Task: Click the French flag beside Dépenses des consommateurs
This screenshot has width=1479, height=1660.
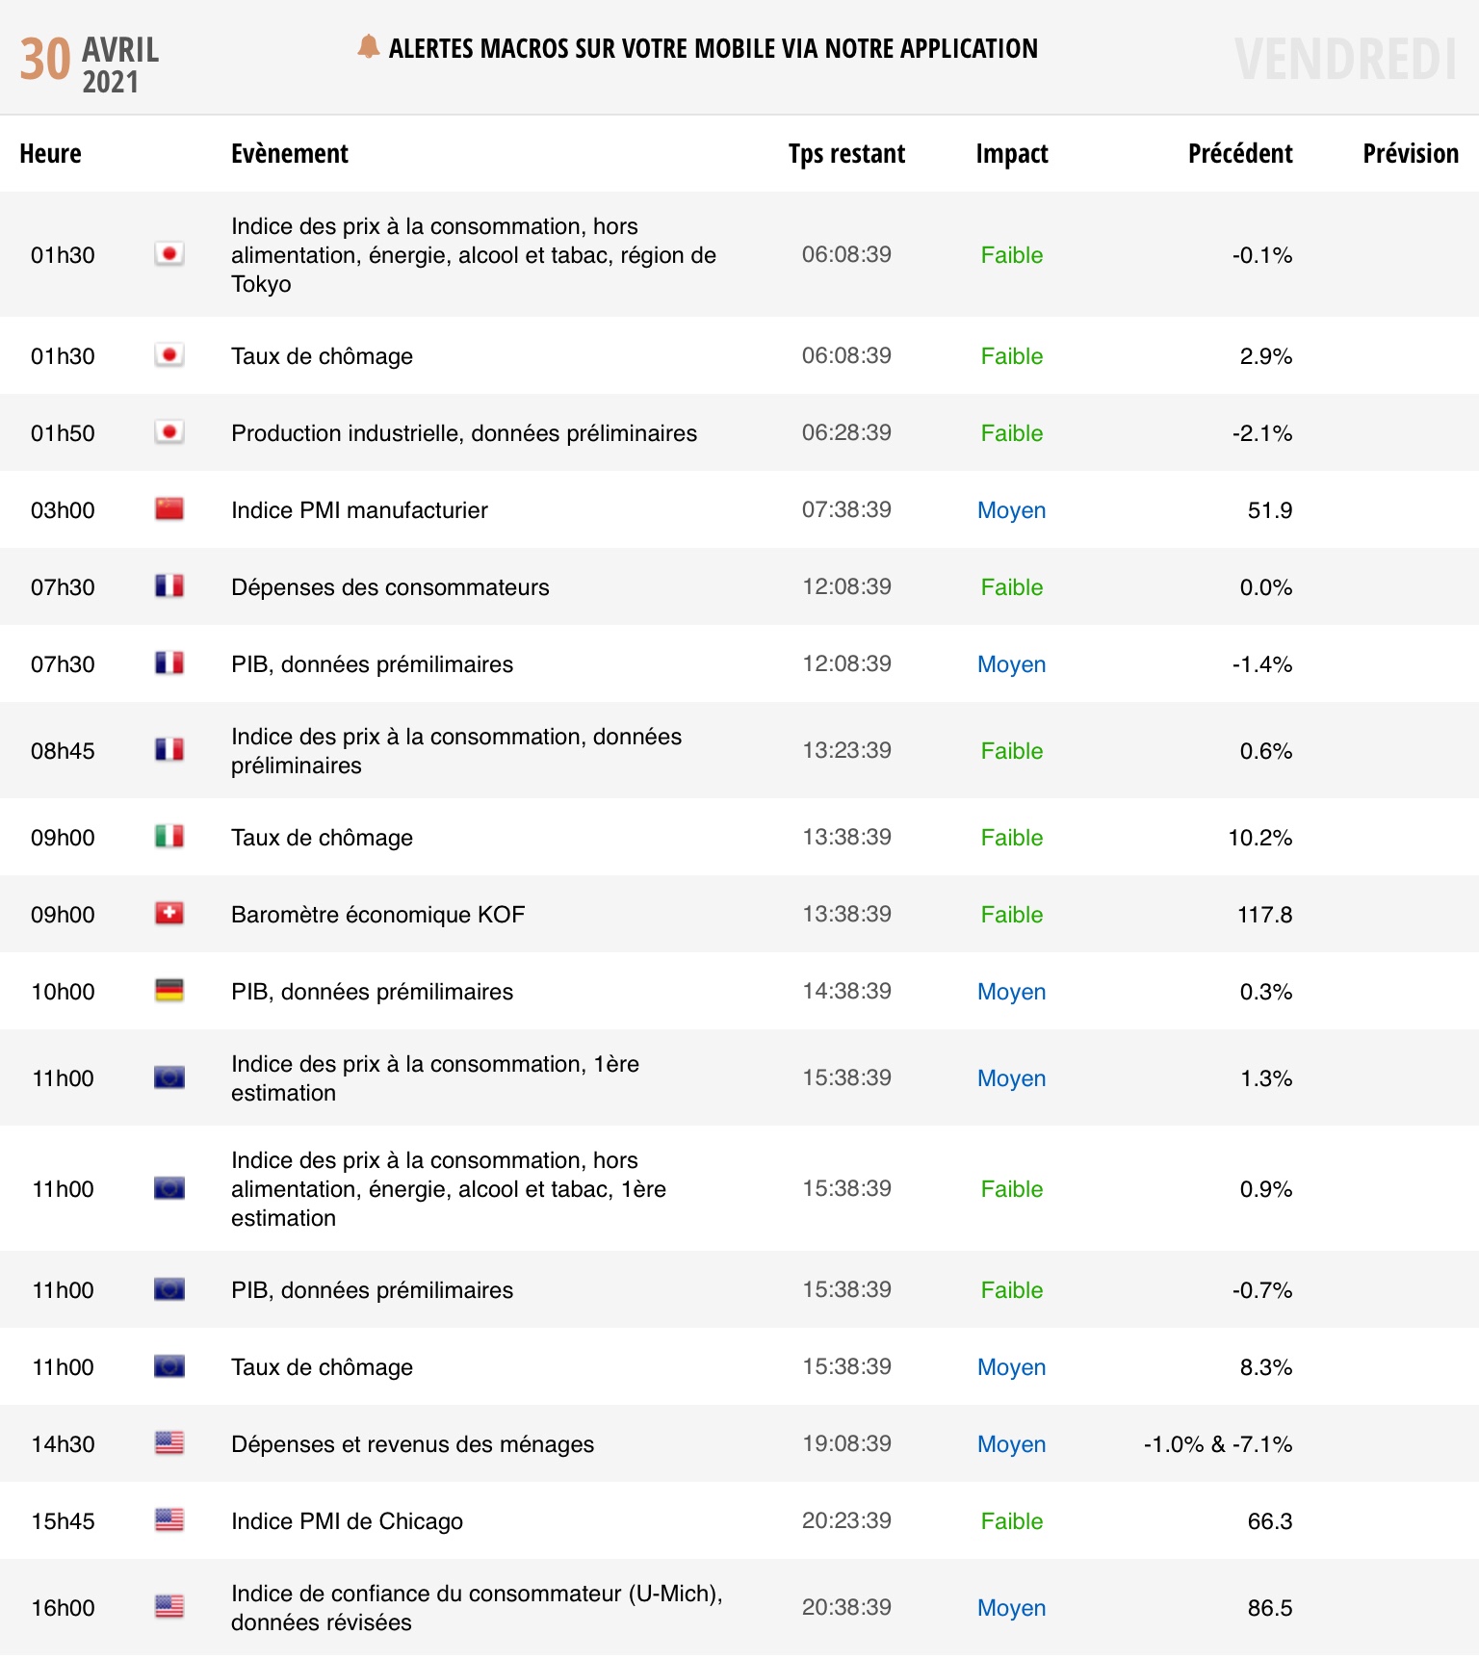Action: pyautogui.click(x=169, y=586)
